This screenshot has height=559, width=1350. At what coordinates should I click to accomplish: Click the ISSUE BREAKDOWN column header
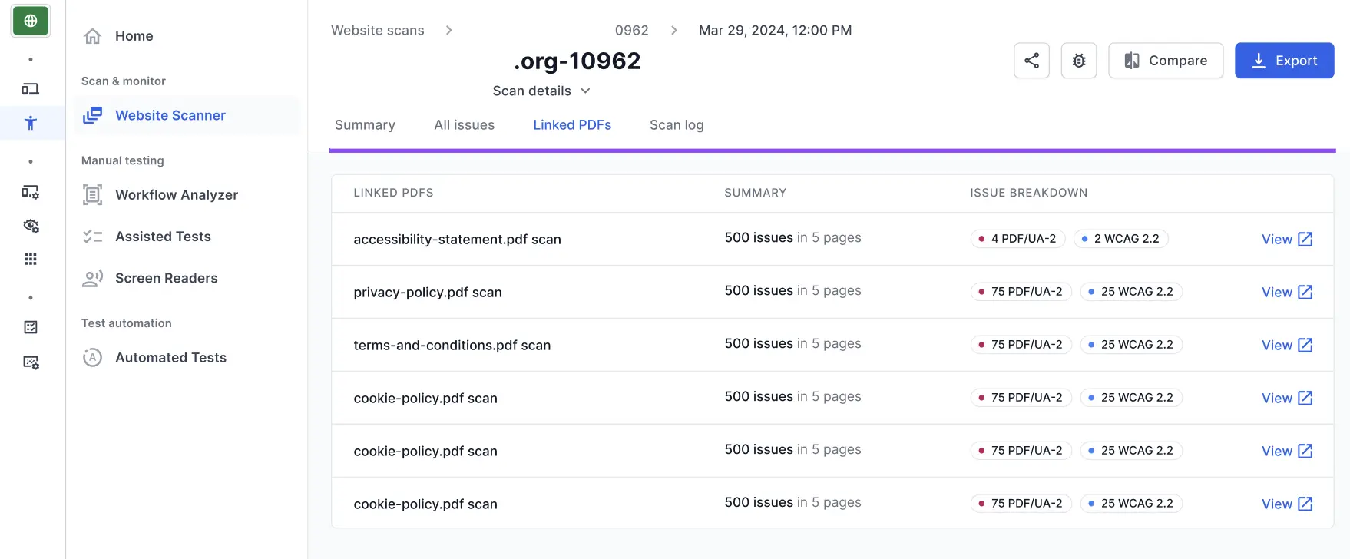[1029, 193]
